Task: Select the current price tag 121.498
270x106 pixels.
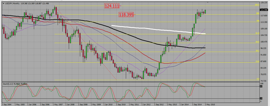Action: [264, 10]
